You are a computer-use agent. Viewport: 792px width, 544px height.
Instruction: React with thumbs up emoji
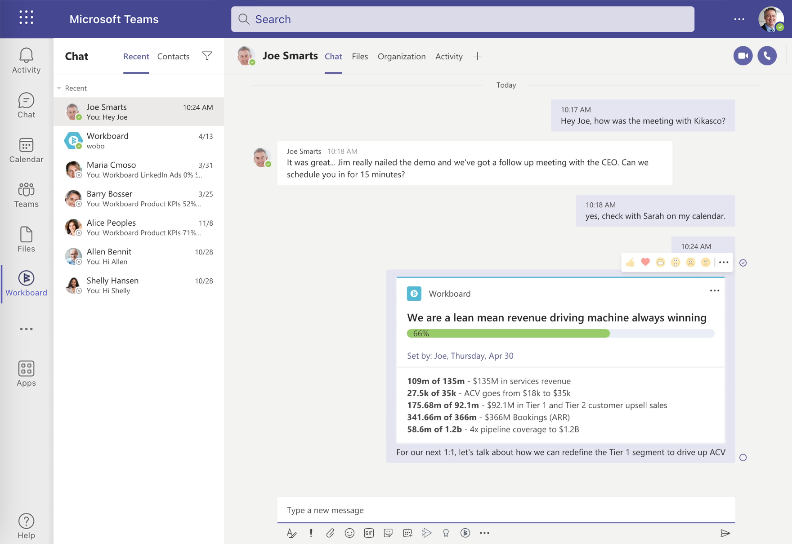pos(630,263)
